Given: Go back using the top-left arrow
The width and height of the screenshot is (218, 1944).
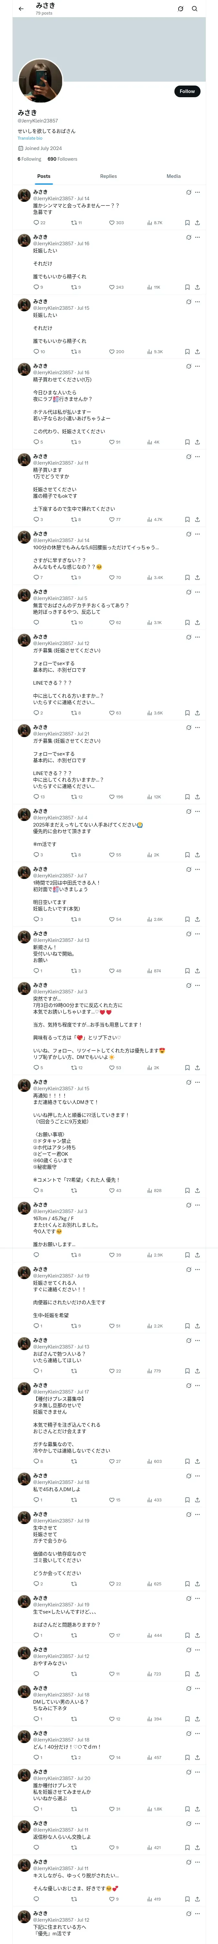Looking at the screenshot, I should 21,9.
